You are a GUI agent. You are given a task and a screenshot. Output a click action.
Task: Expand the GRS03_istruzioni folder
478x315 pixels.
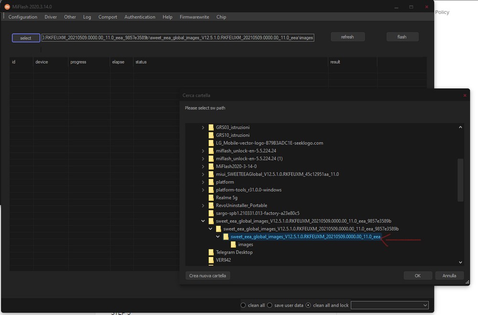pyautogui.click(x=203, y=128)
